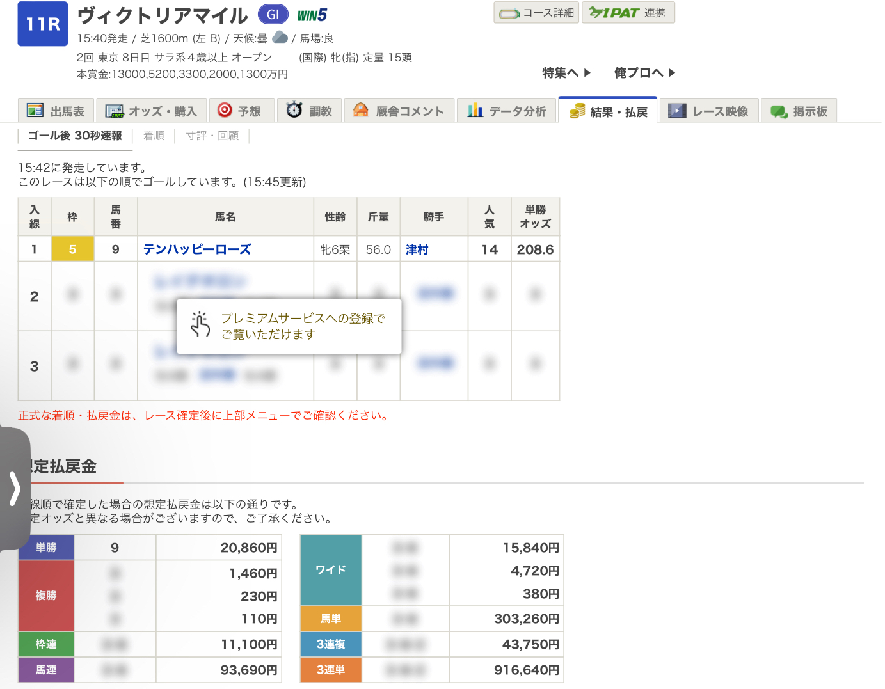The image size is (885, 689).
Task: Open jockey 津村 profile link
Action: pyautogui.click(x=417, y=249)
